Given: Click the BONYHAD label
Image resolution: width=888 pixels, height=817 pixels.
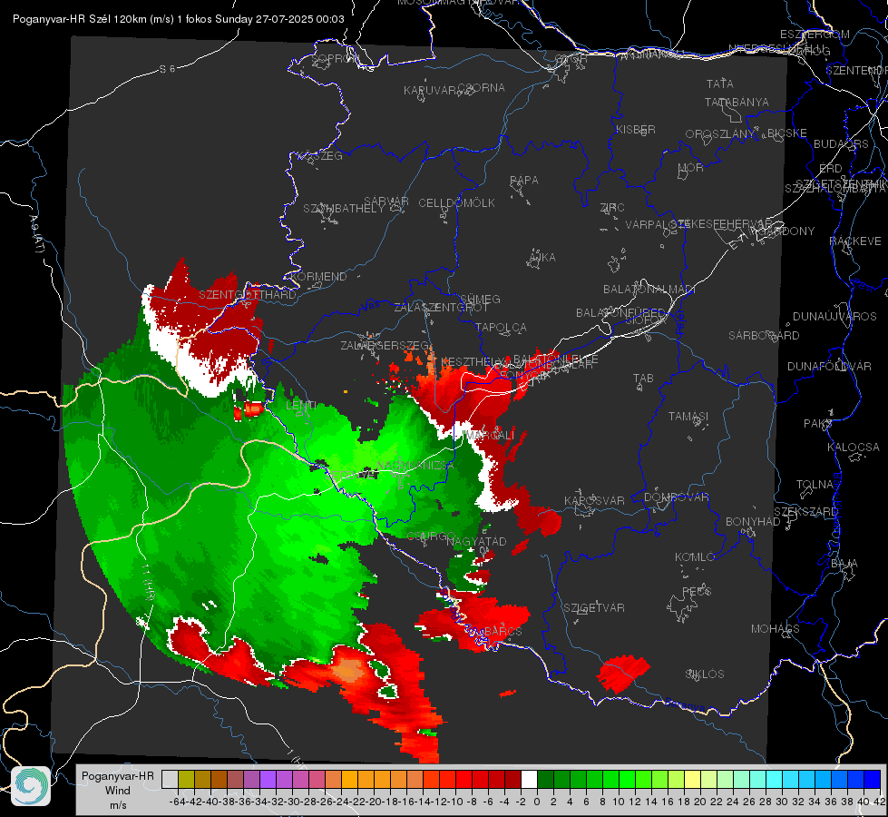Looking at the screenshot, I should click(x=753, y=522).
